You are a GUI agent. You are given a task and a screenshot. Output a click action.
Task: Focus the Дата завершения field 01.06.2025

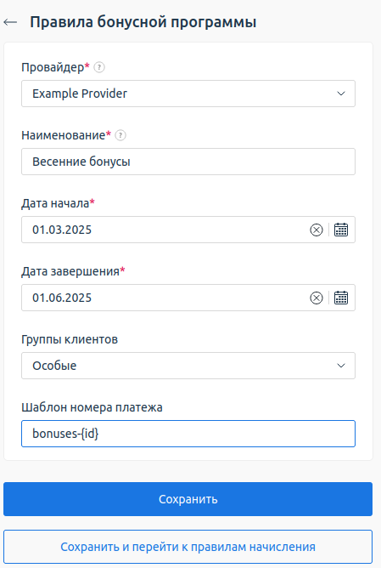(x=165, y=298)
